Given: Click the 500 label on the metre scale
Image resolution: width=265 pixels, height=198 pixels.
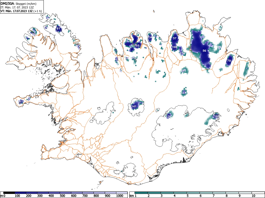Looking at the screenshot, I should (x=63, y=196).
